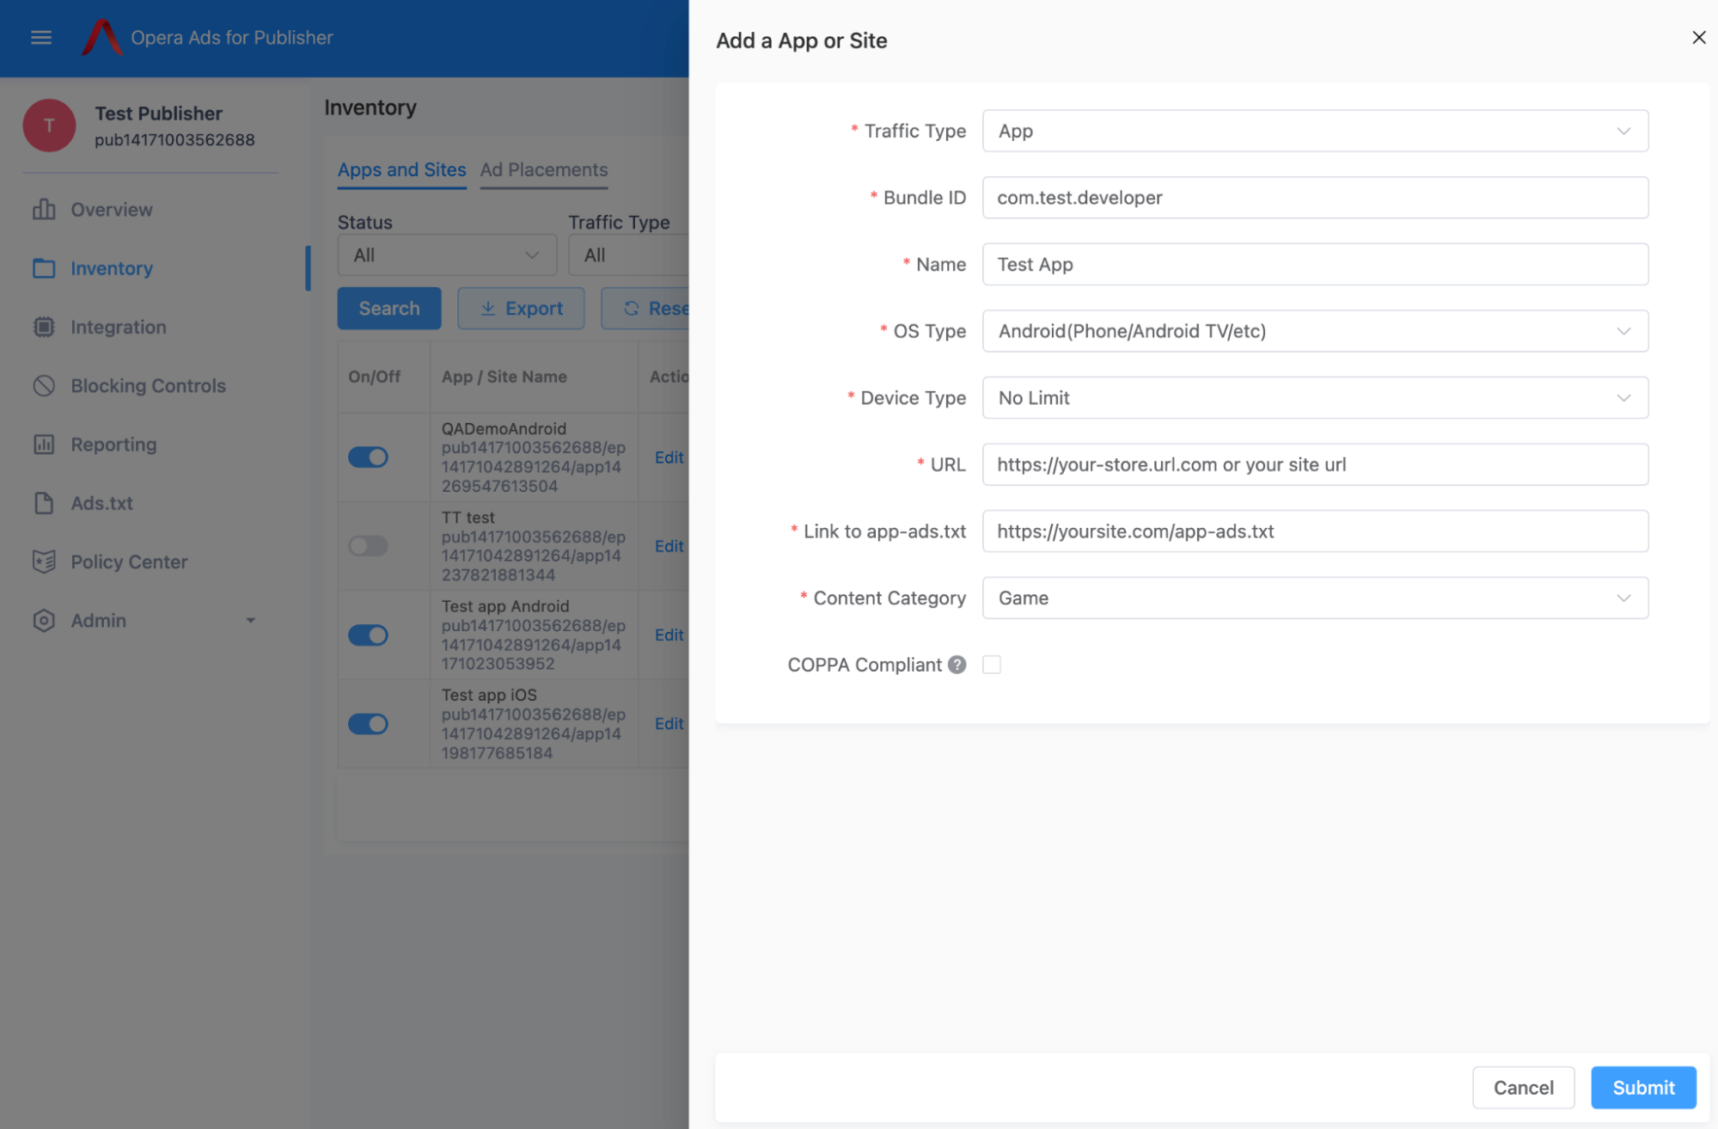This screenshot has width=1718, height=1129.
Task: Enable the TT test app toggle
Action: pos(368,545)
